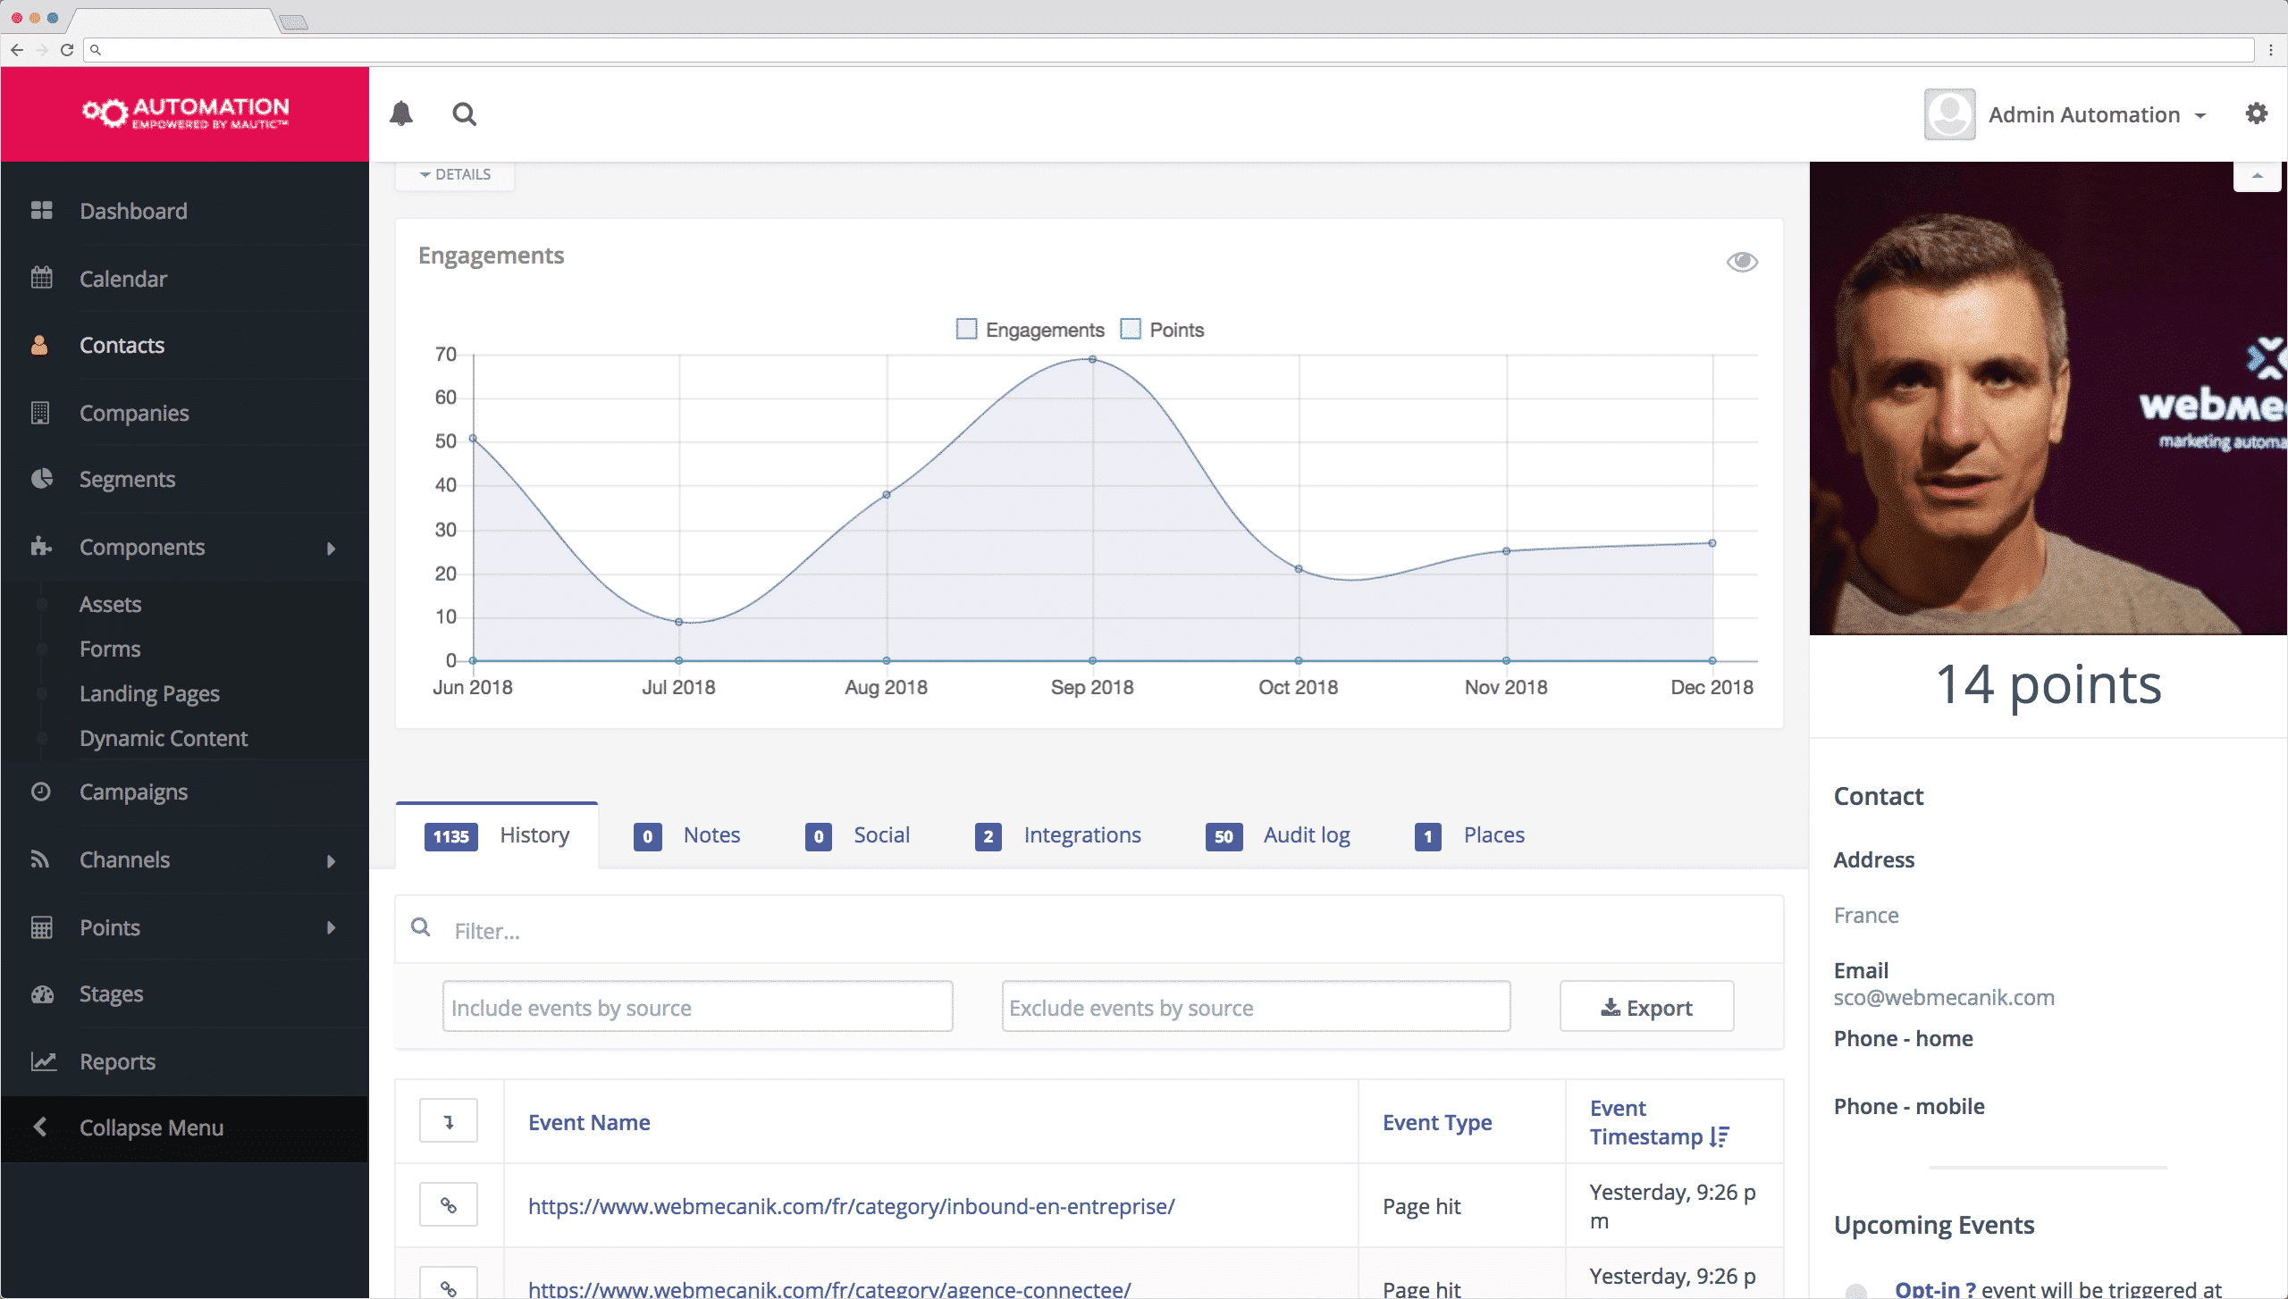Click the Calendar sidebar icon
The width and height of the screenshot is (2288, 1299).
(x=42, y=278)
